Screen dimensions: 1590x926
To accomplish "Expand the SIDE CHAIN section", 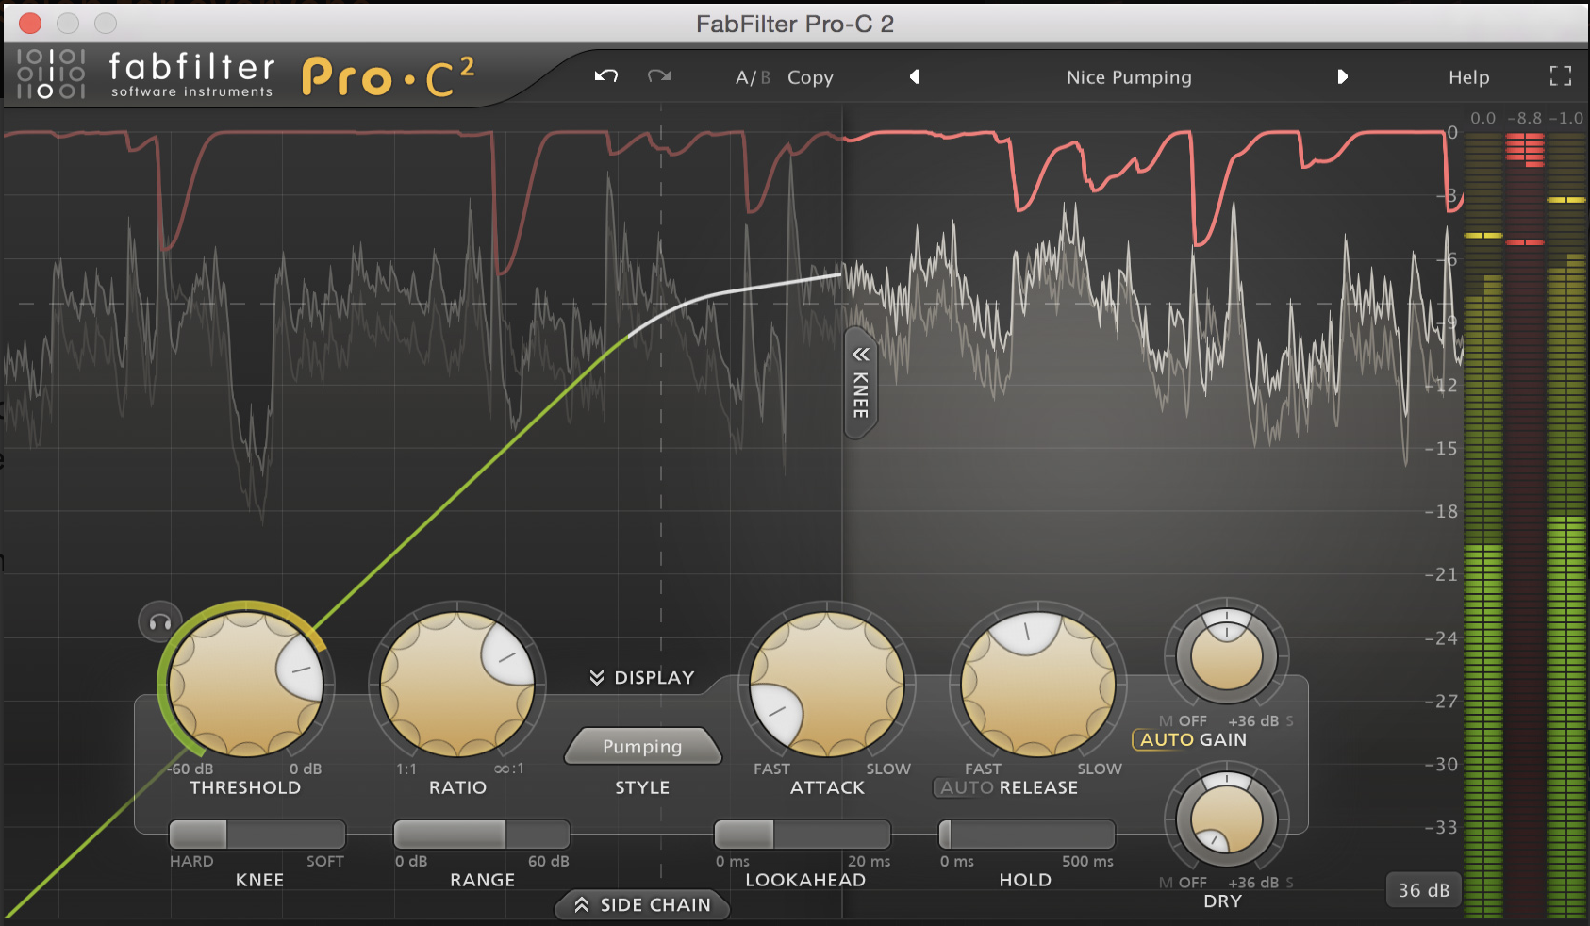I will tap(642, 904).
